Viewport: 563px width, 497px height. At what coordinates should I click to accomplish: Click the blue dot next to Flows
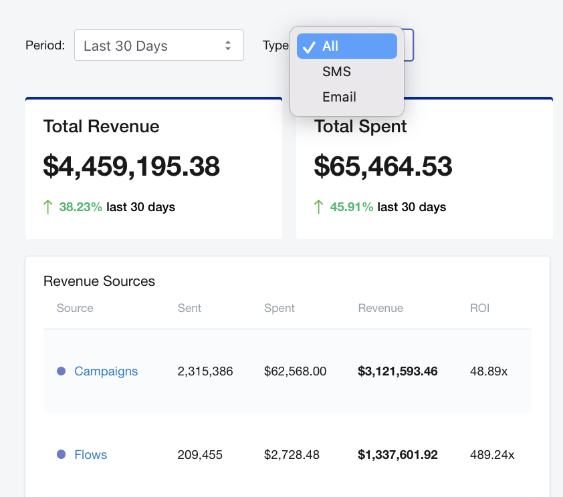point(62,454)
